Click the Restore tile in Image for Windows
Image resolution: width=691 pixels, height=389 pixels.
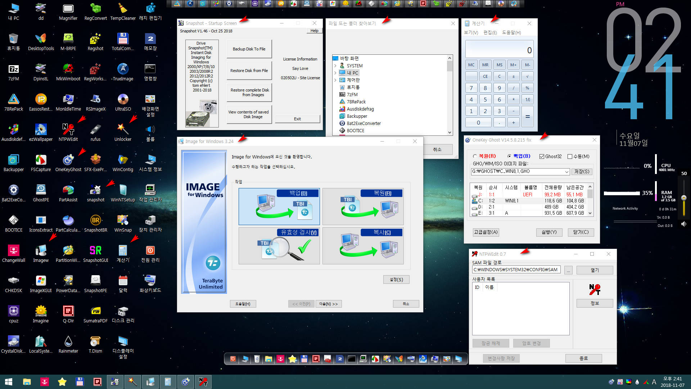pos(363,206)
